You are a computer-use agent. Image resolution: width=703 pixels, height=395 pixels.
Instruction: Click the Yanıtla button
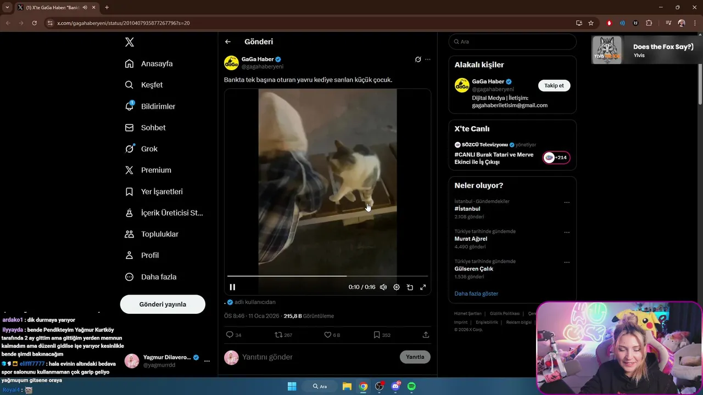tap(415, 357)
